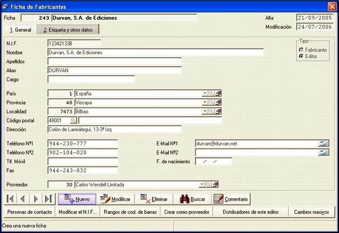
Task: Click mail icon beside E-Mail Nº2
Action: tap(324, 153)
